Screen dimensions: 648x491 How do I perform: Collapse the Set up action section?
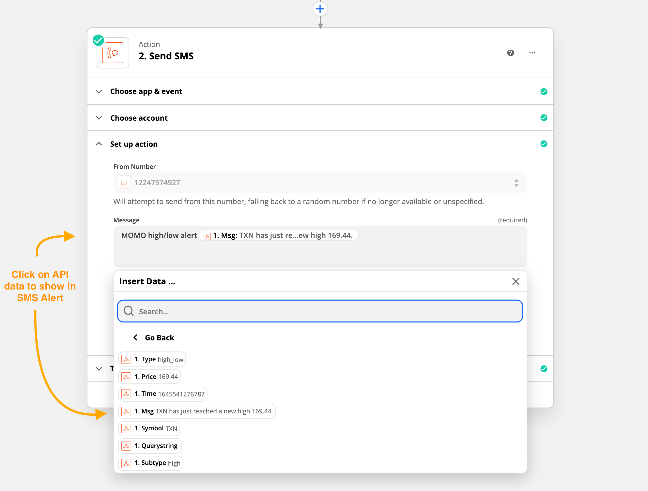pos(134,144)
